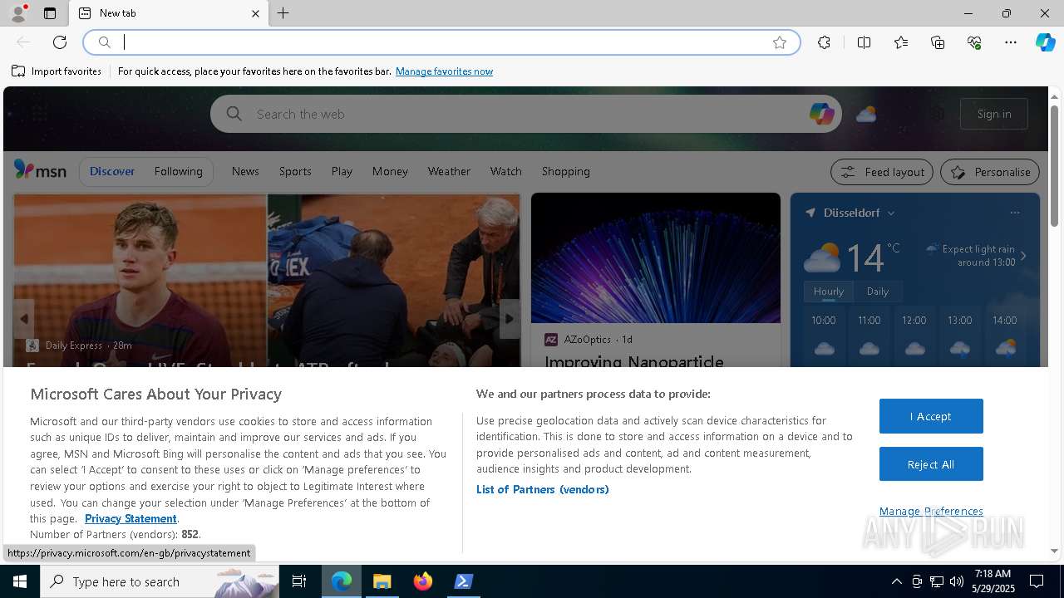Click the Feed layout button

coord(883,172)
